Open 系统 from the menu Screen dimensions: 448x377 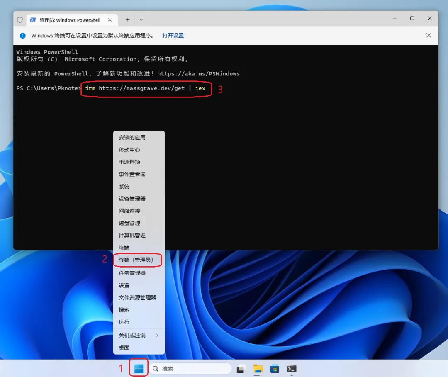pyautogui.click(x=139, y=187)
